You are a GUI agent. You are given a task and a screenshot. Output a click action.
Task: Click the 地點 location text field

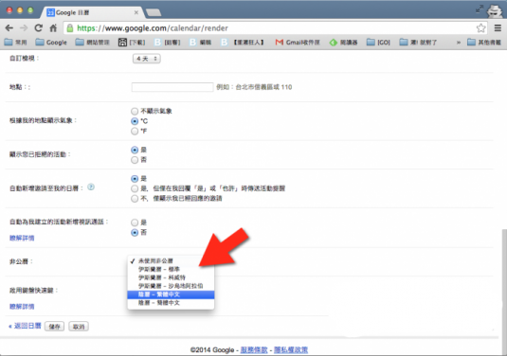172,87
